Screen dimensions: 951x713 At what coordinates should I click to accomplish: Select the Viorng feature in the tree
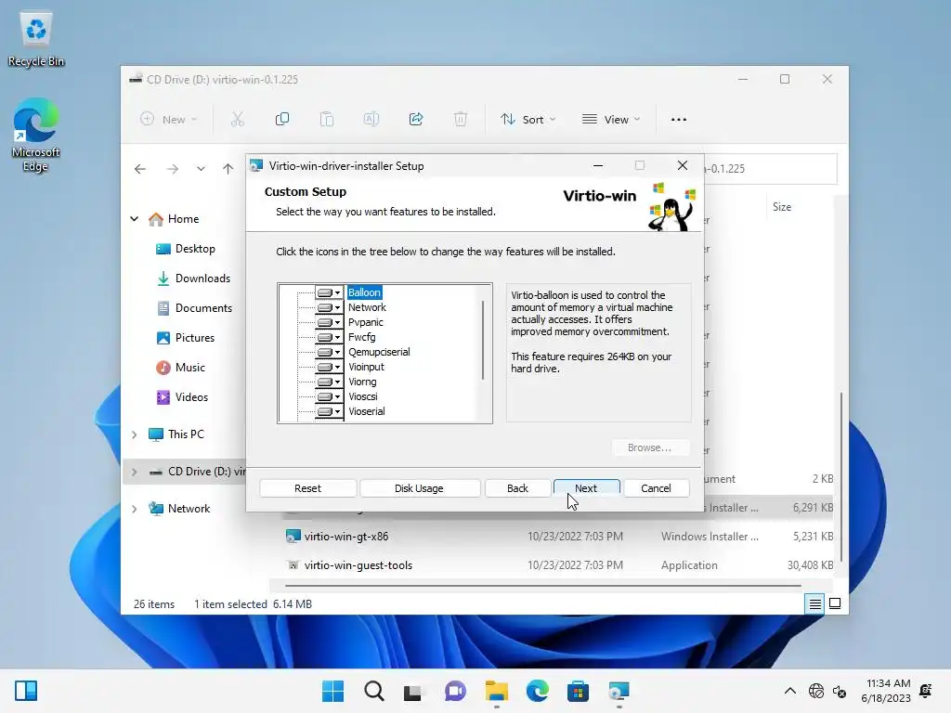362,382
